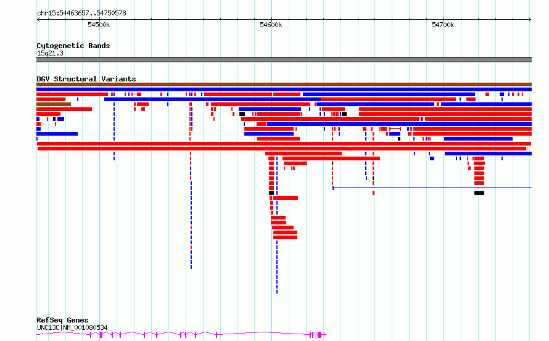Click the thin blue line variant spanning to right edge
The height and width of the screenshot is (341, 549).
coord(432,188)
